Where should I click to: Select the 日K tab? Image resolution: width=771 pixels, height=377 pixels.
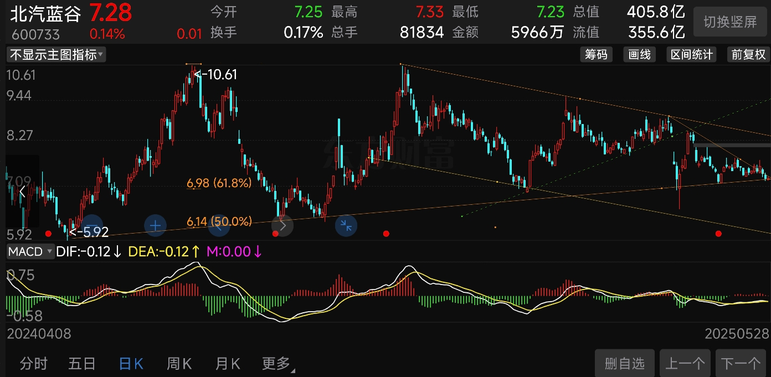(x=131, y=364)
